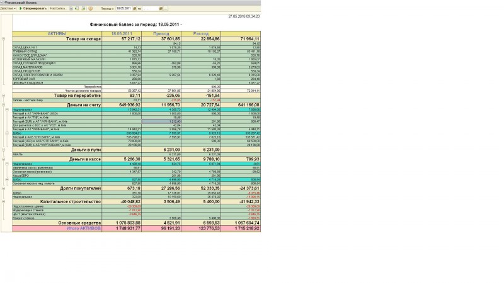The height and width of the screenshot is (283, 504).
Task: Select the СКЛАД МАТЕРИАЛОВ row
Action: 136,67
